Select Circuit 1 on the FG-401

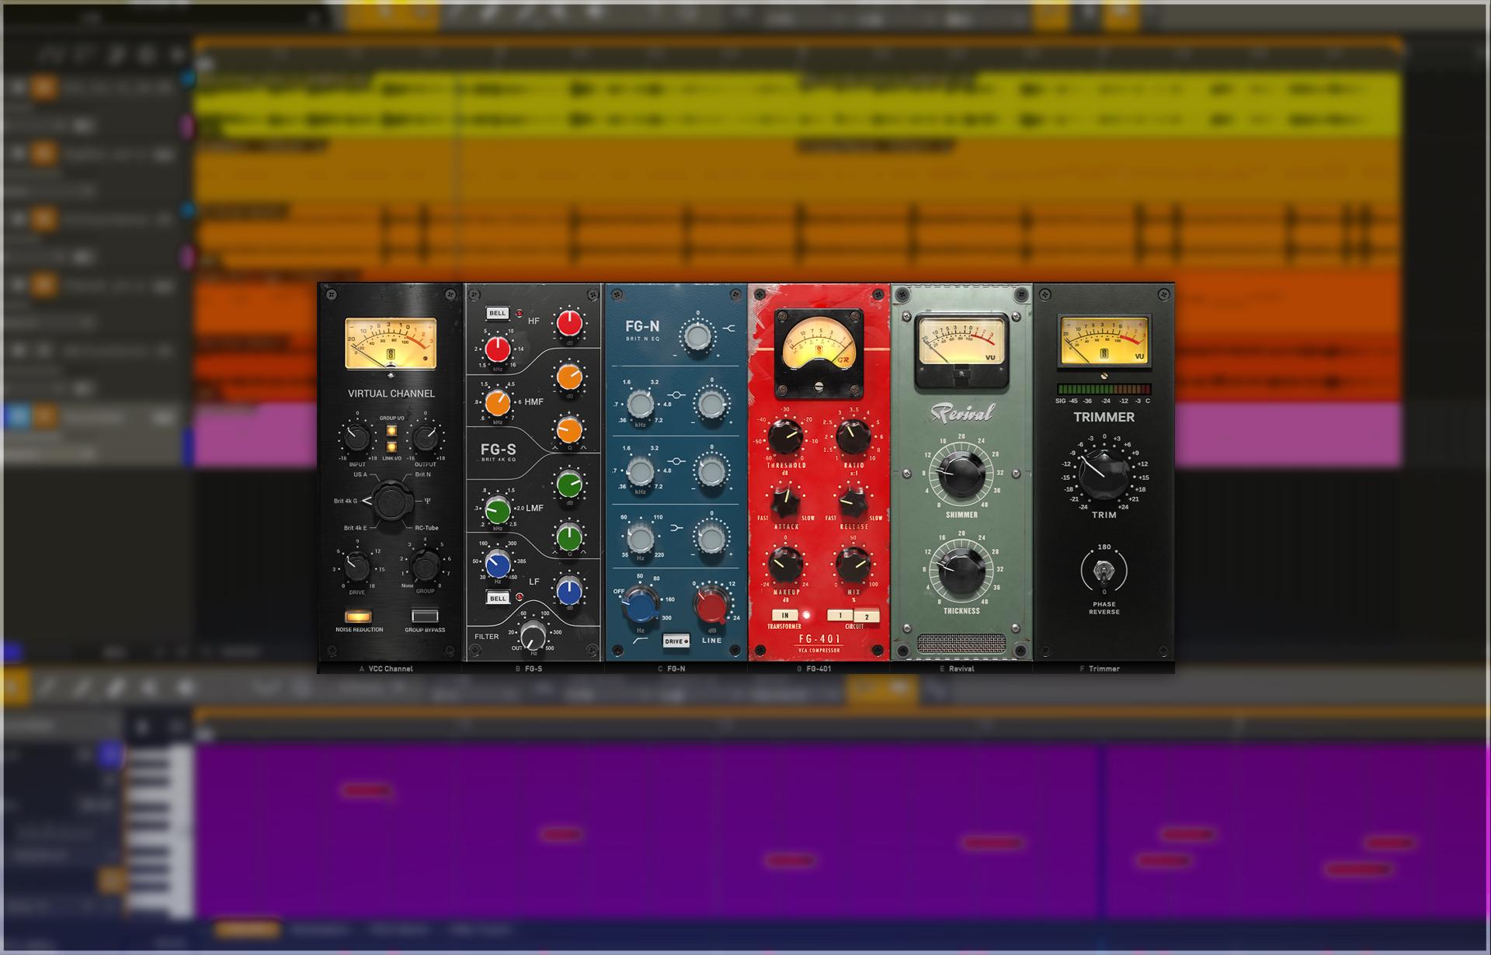[839, 616]
